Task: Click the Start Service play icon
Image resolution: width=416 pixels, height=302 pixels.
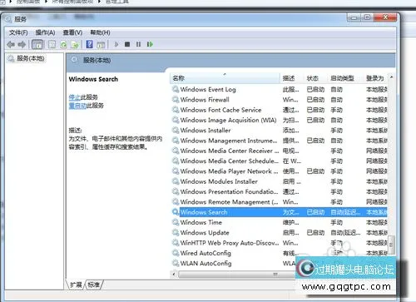Action: click(116, 44)
